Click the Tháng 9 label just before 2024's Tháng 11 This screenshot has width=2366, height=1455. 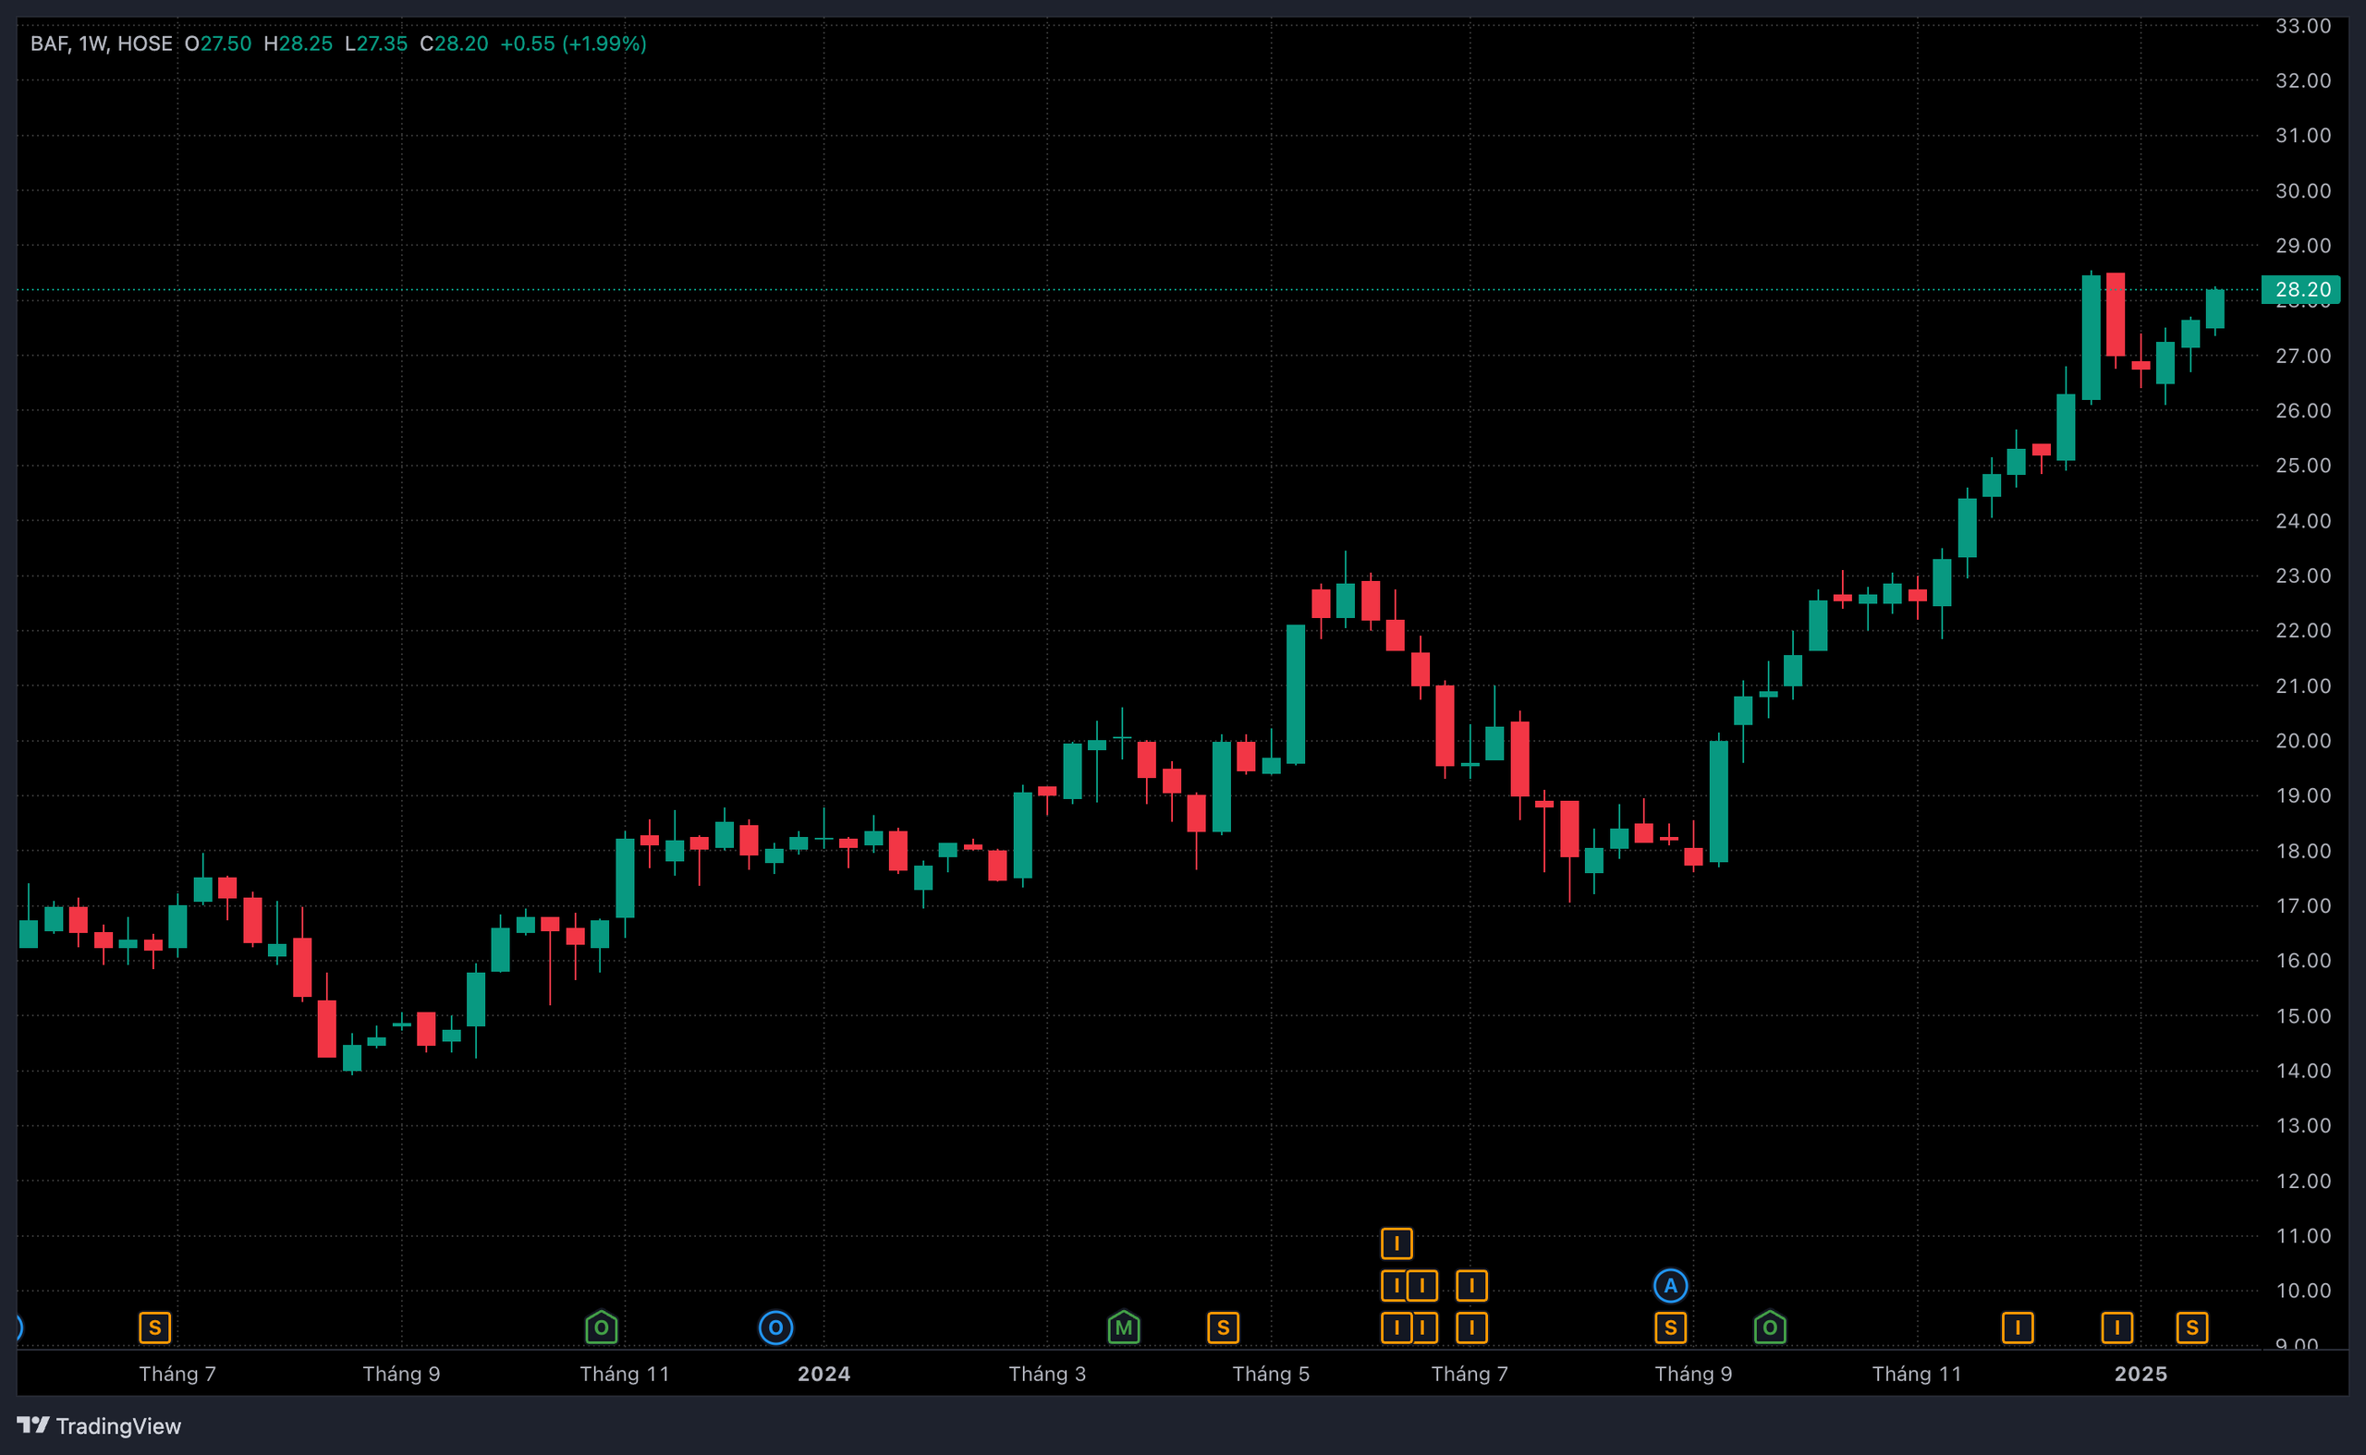click(1693, 1373)
